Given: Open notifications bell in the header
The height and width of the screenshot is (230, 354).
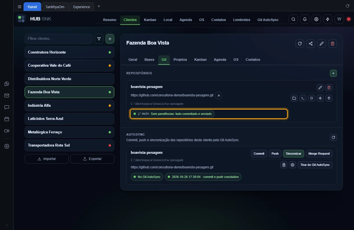Looking at the screenshot, I should tap(305, 19).
